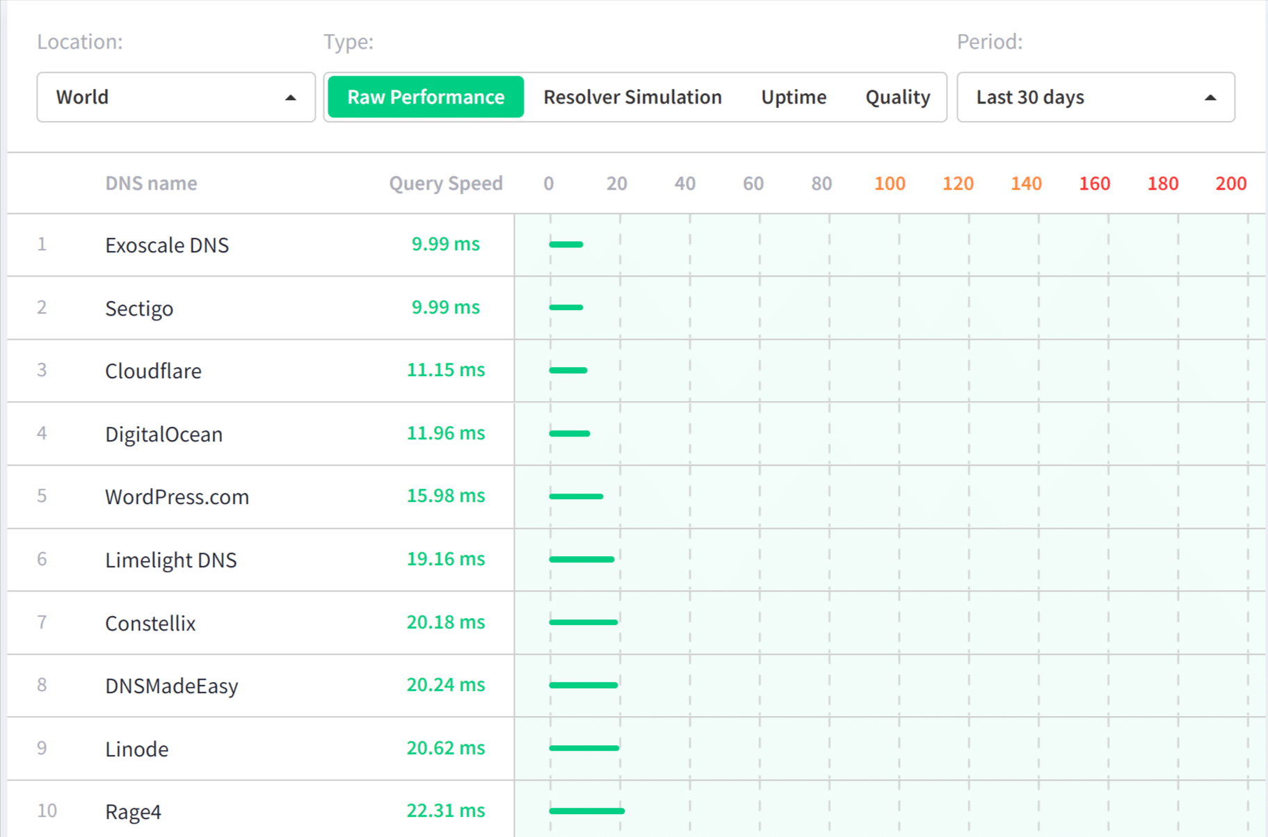This screenshot has width=1268, height=837.
Task: Open the Limelight DNS entry
Action: [170, 560]
